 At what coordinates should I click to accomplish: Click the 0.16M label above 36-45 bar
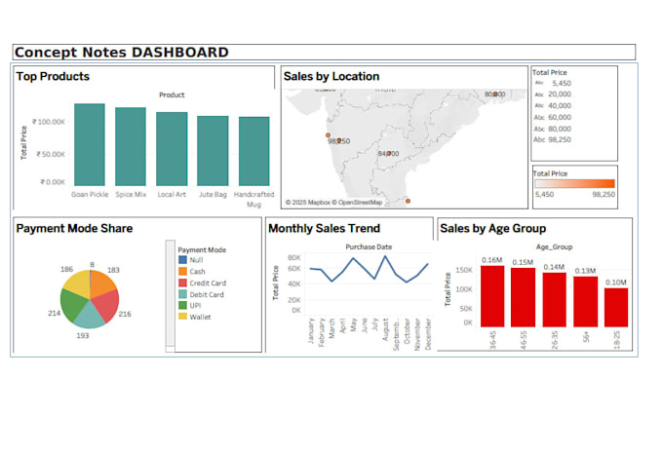point(492,260)
